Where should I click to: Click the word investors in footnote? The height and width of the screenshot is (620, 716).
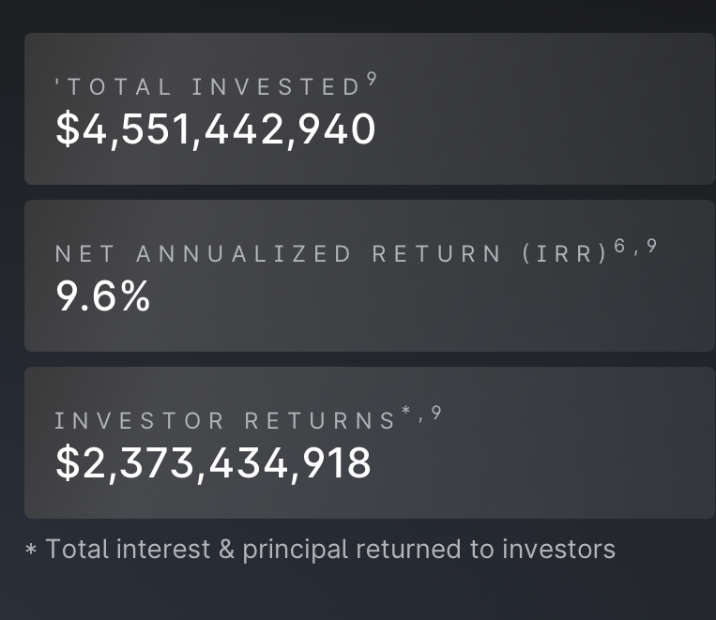click(558, 550)
